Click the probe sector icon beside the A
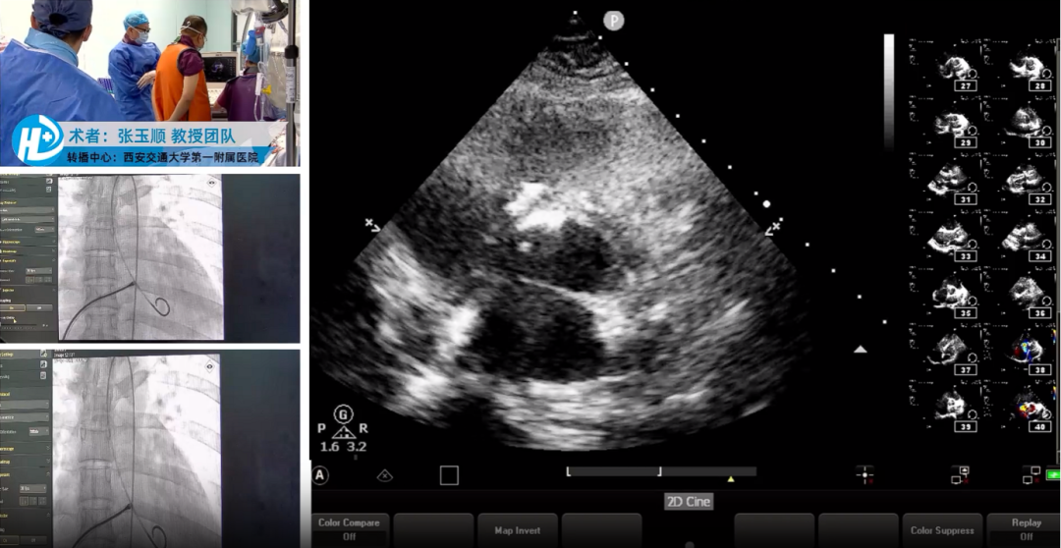Image resolution: width=1061 pixels, height=548 pixels. pos(385,475)
